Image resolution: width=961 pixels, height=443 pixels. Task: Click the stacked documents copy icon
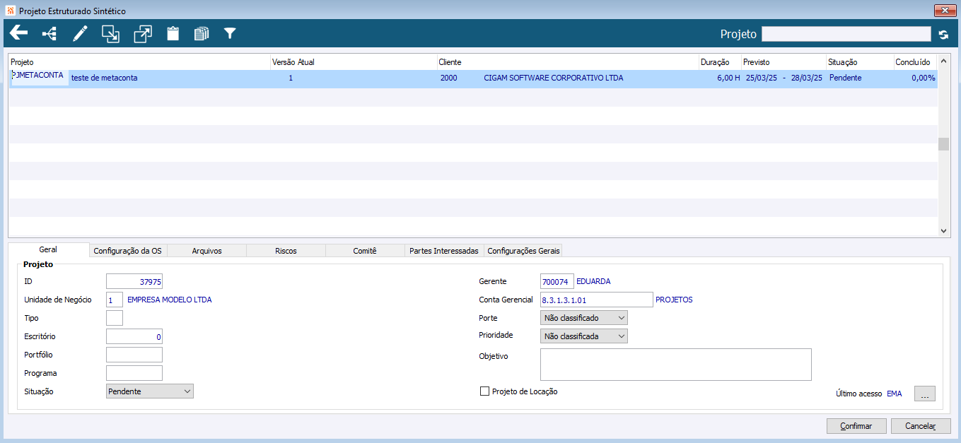point(202,33)
